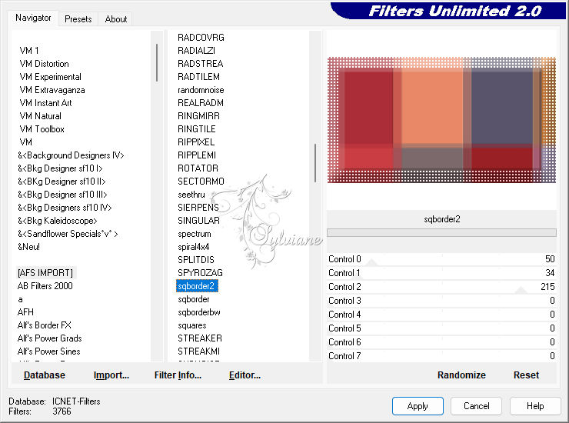Select &<Bkg Designer sf10 III> category

point(62,195)
